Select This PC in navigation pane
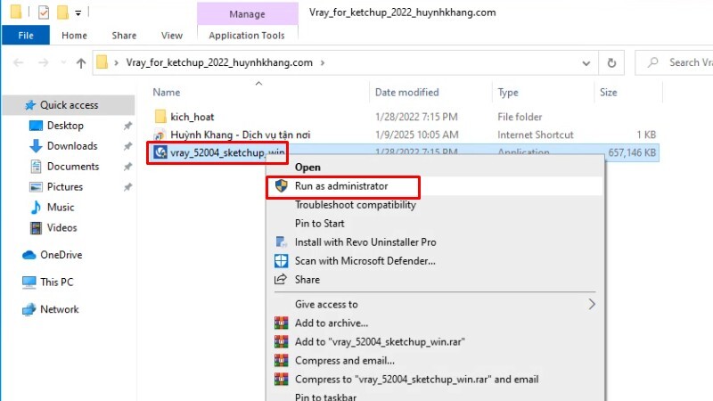This screenshot has height=401, width=713. coord(56,282)
